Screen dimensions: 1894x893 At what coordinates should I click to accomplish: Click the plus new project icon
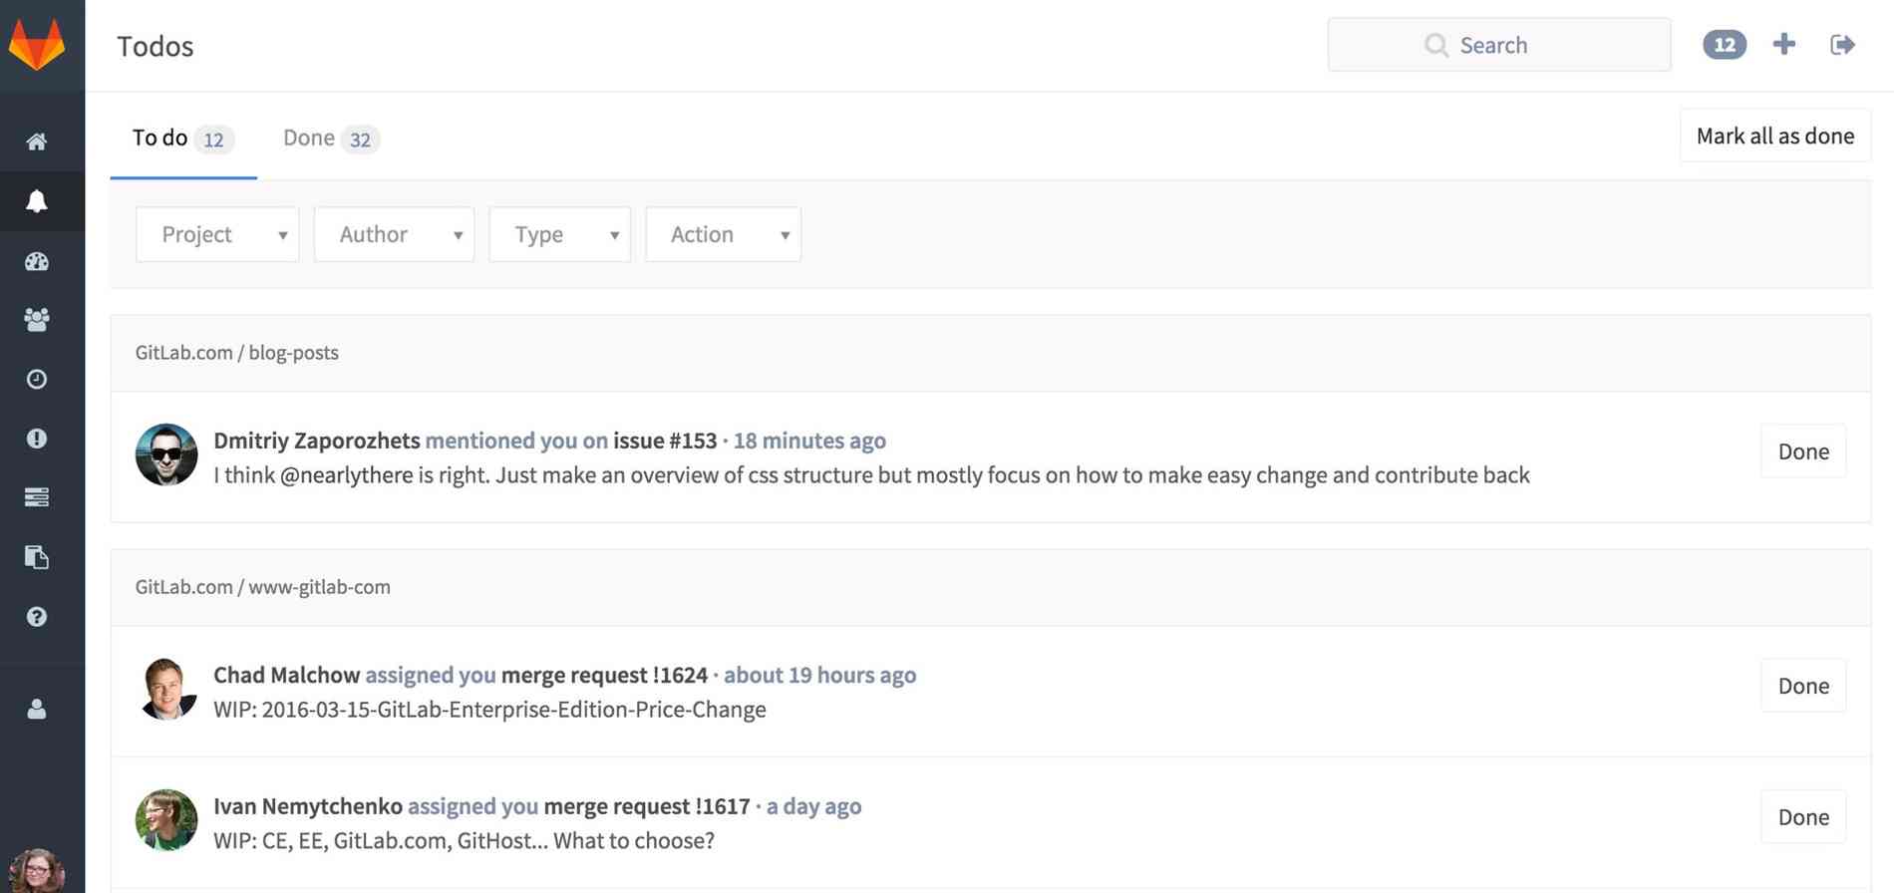pos(1783,45)
